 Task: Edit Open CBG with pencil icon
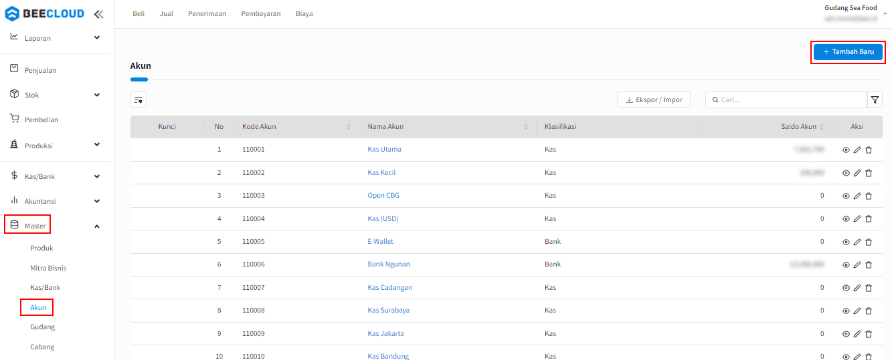(857, 196)
